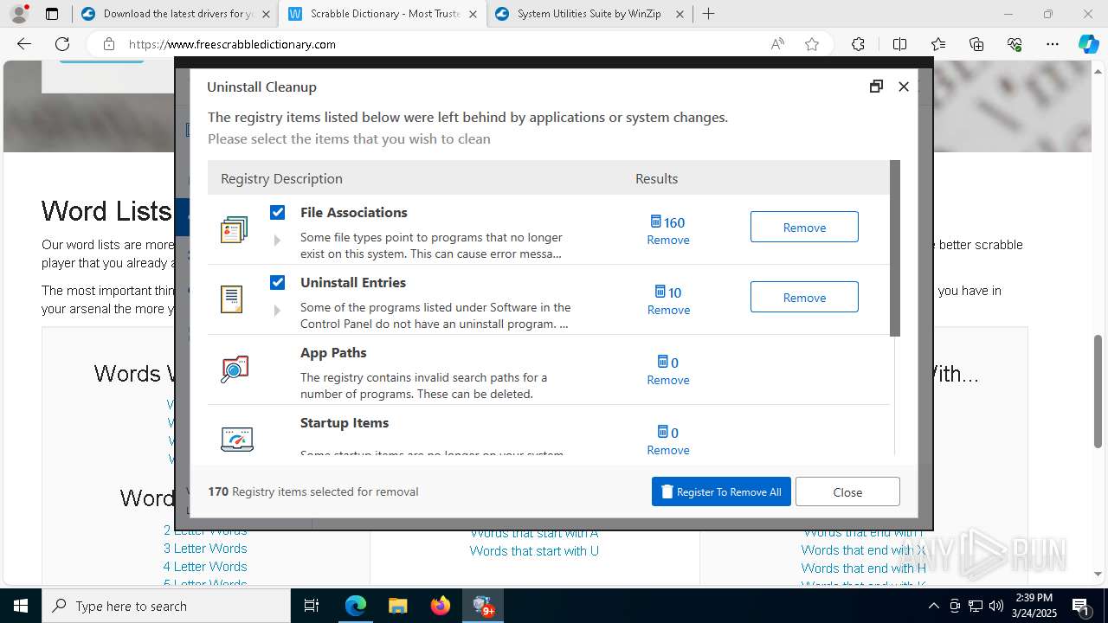Uncheck the Uninstall Entries checkbox
The width and height of the screenshot is (1108, 623).
pos(277,282)
